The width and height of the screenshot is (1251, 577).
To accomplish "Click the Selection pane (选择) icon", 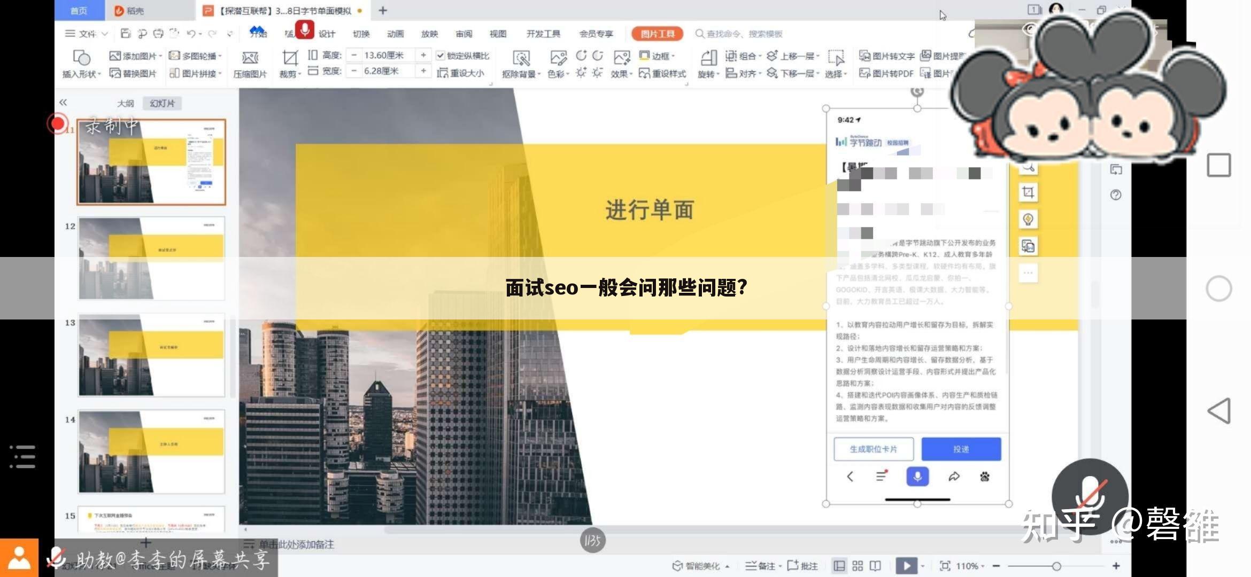I will point(836,58).
